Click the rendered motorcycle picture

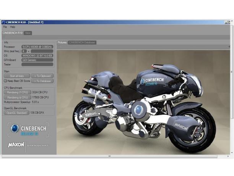pyautogui.click(x=143, y=102)
